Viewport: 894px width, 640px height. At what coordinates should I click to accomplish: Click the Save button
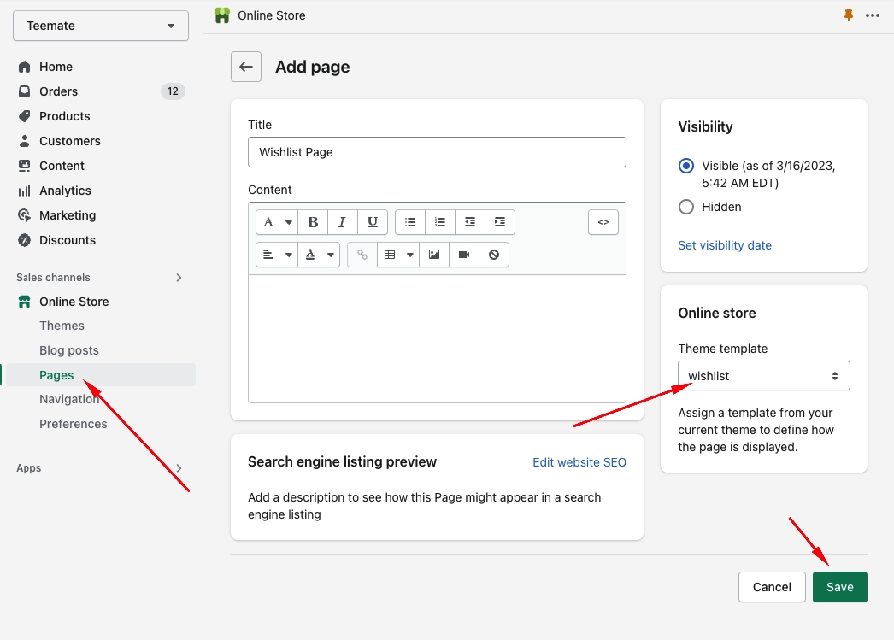pyautogui.click(x=839, y=587)
